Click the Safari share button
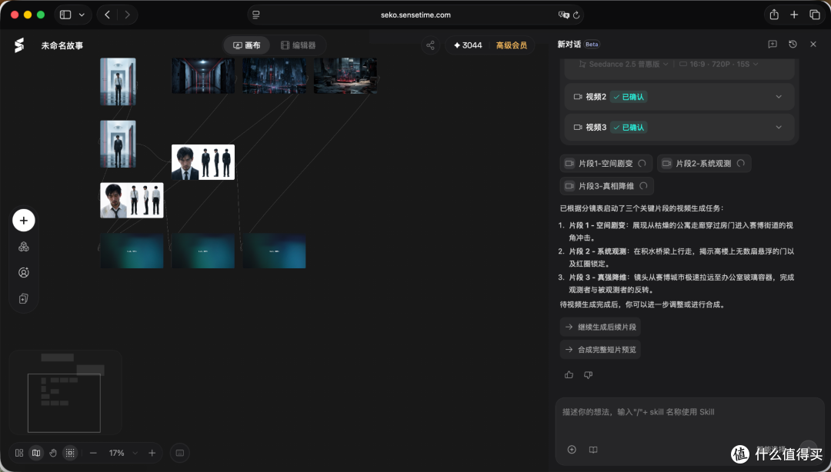 [x=774, y=15]
